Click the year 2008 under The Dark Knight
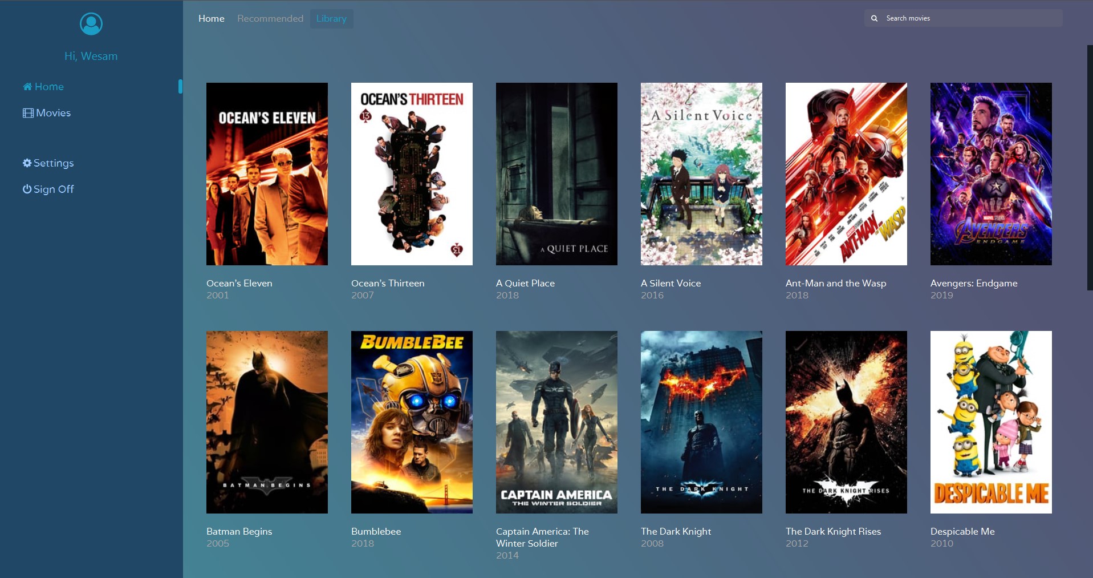This screenshot has width=1093, height=578. point(652,543)
